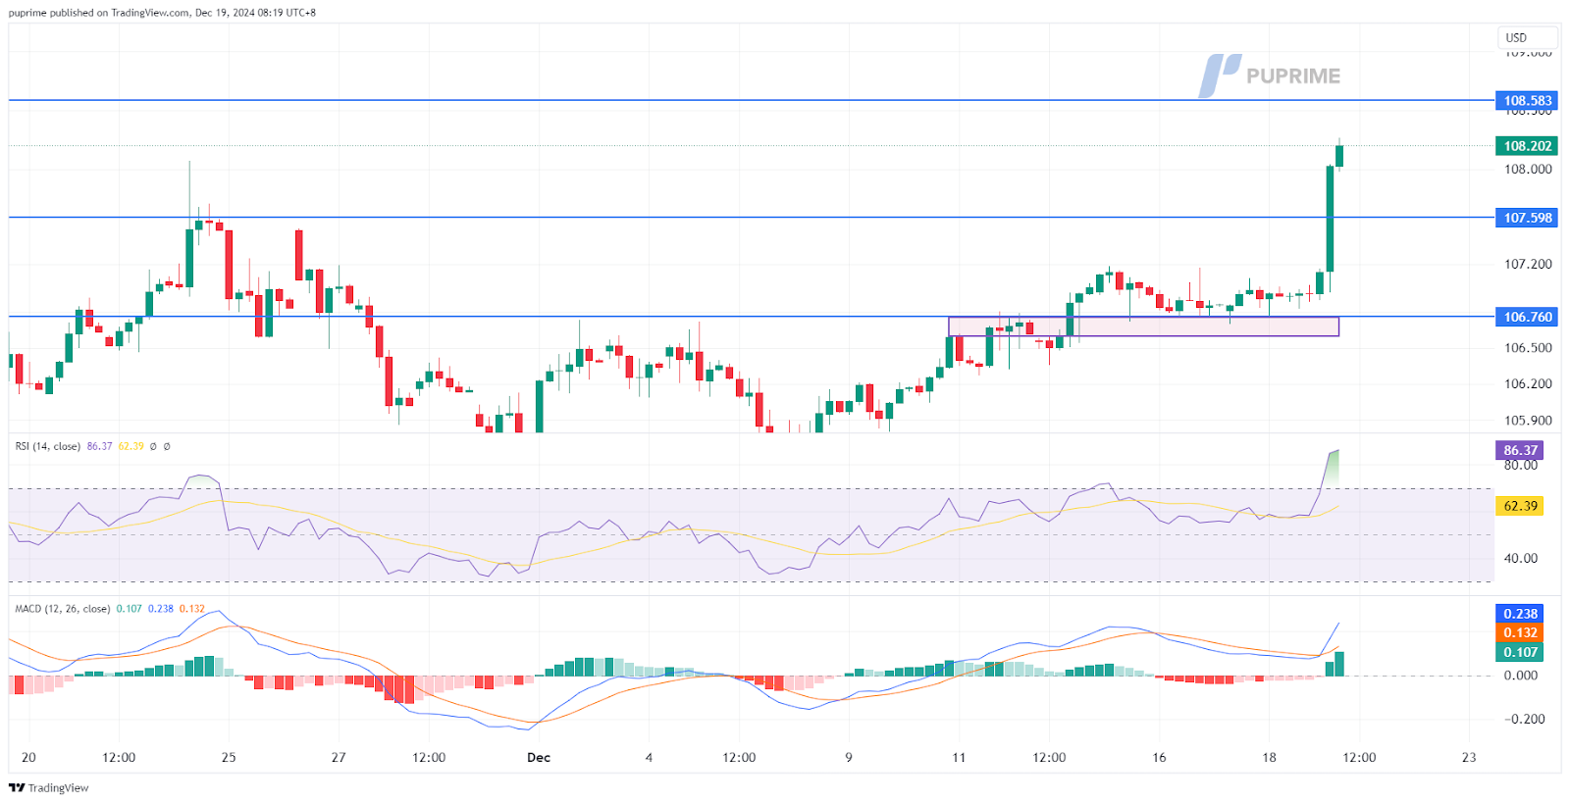Click the date 27 on time axis
The width and height of the screenshot is (1570, 803).
coord(339,757)
